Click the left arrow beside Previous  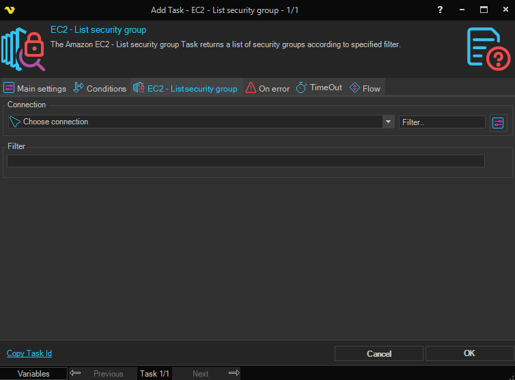point(76,373)
